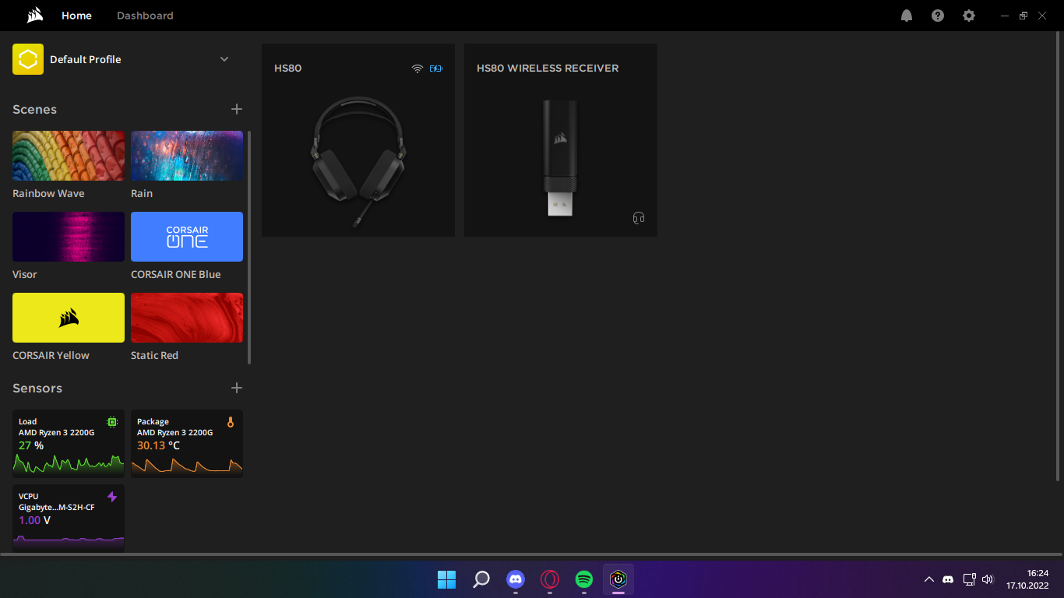
Task: Click the CORSAIR ONE Blue scene label
Action: pos(175,274)
